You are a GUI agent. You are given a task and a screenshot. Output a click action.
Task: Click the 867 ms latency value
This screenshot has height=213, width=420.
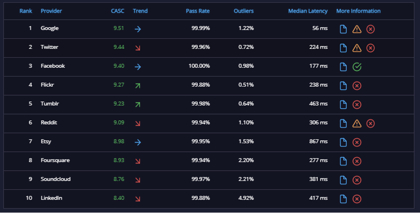(x=318, y=141)
